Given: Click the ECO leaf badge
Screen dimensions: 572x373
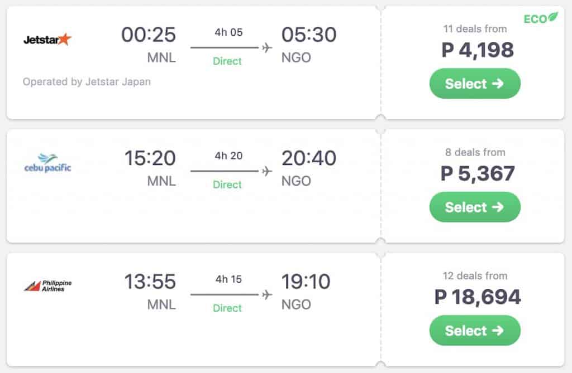Looking at the screenshot, I should coord(540,18).
